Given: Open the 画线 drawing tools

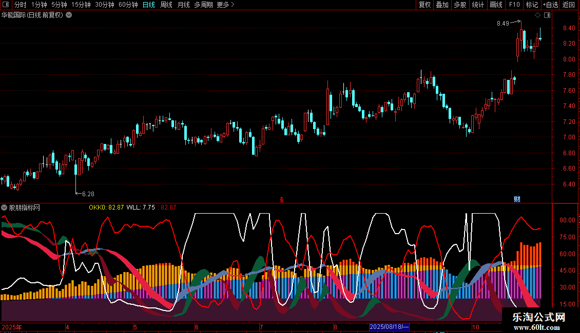Looking at the screenshot, I should click(496, 5).
